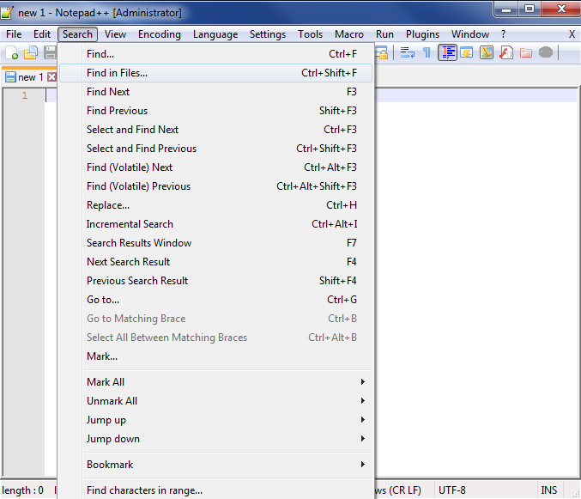Viewport: 581px width, 499px height.
Task: Open the ? help menu
Action: pyautogui.click(x=503, y=34)
